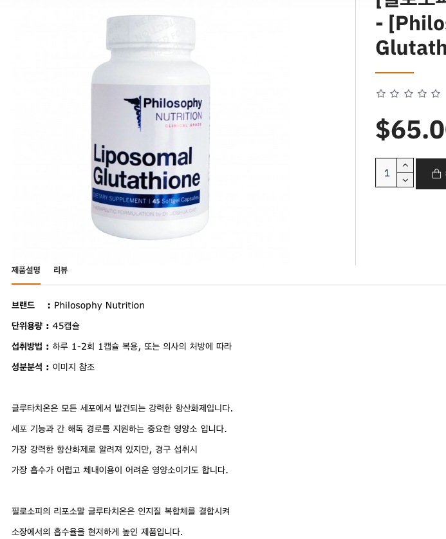The height and width of the screenshot is (539, 446).
Task: Select the $65 price text
Action: (x=411, y=129)
